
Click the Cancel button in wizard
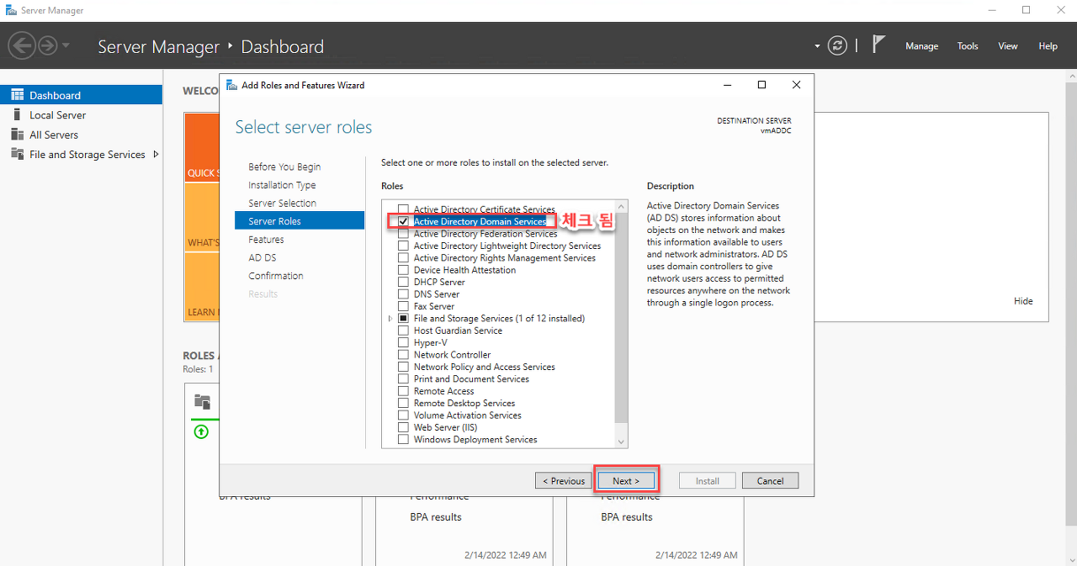pyautogui.click(x=770, y=481)
